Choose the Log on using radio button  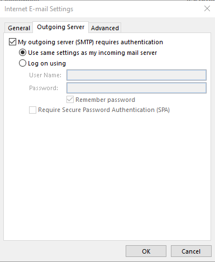[x=22, y=63]
